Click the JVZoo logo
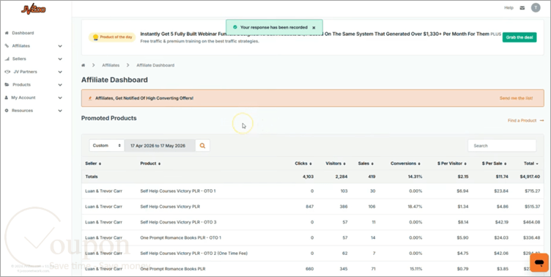The height and width of the screenshot is (277, 551). pyautogui.click(x=34, y=10)
